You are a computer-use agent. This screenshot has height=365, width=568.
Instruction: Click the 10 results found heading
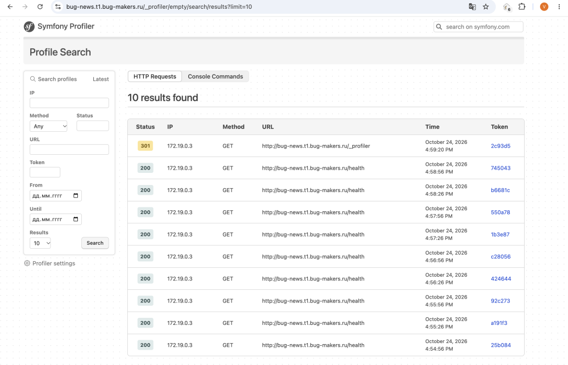coord(162,98)
